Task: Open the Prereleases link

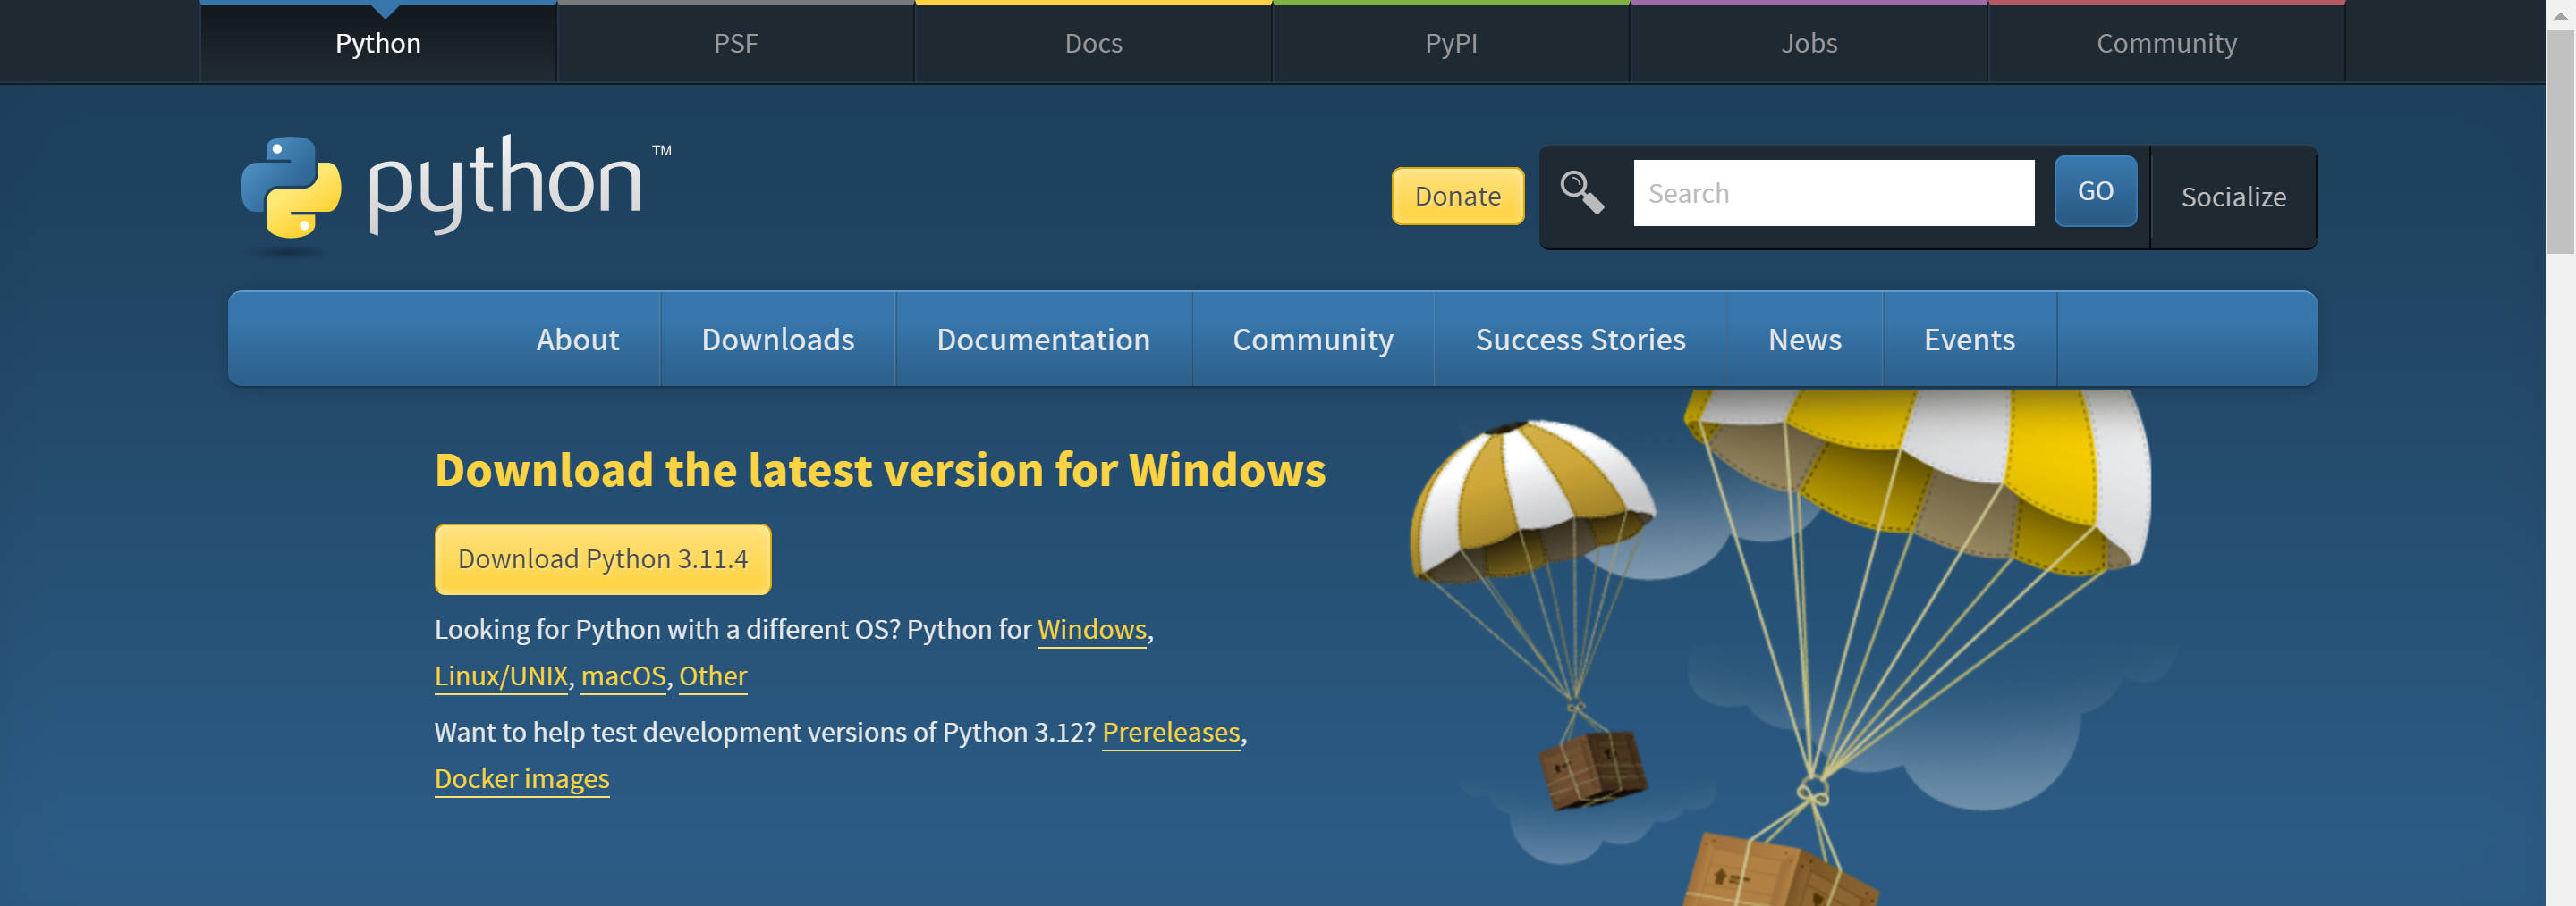Action: tap(1170, 732)
